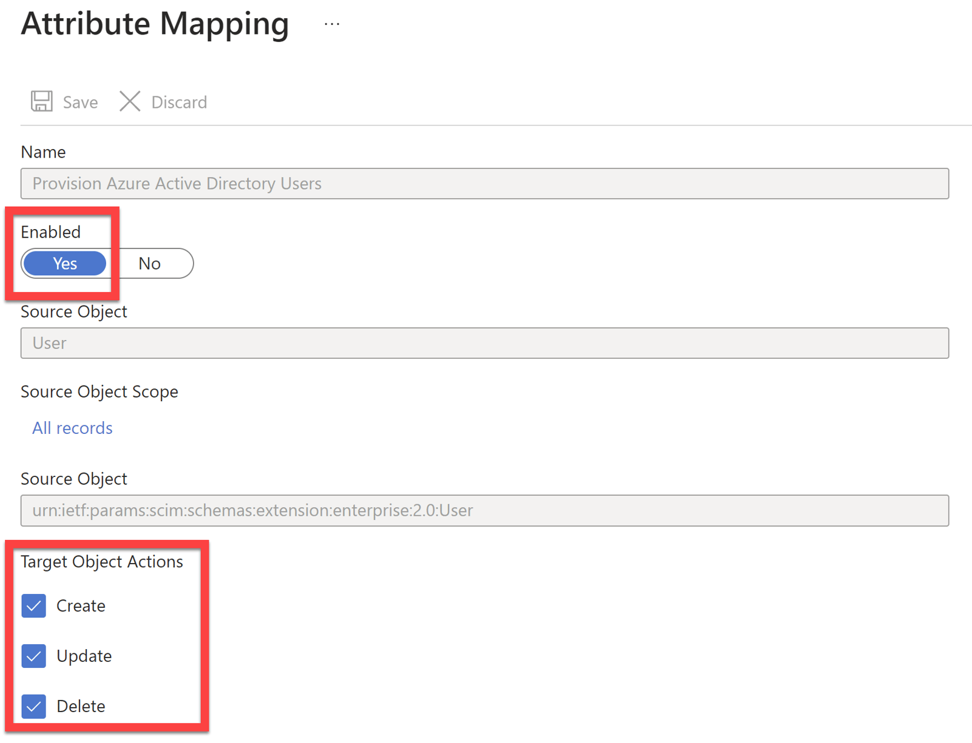Image resolution: width=972 pixels, height=743 pixels.
Task: Click the Source Object Scope label
Action: click(99, 391)
